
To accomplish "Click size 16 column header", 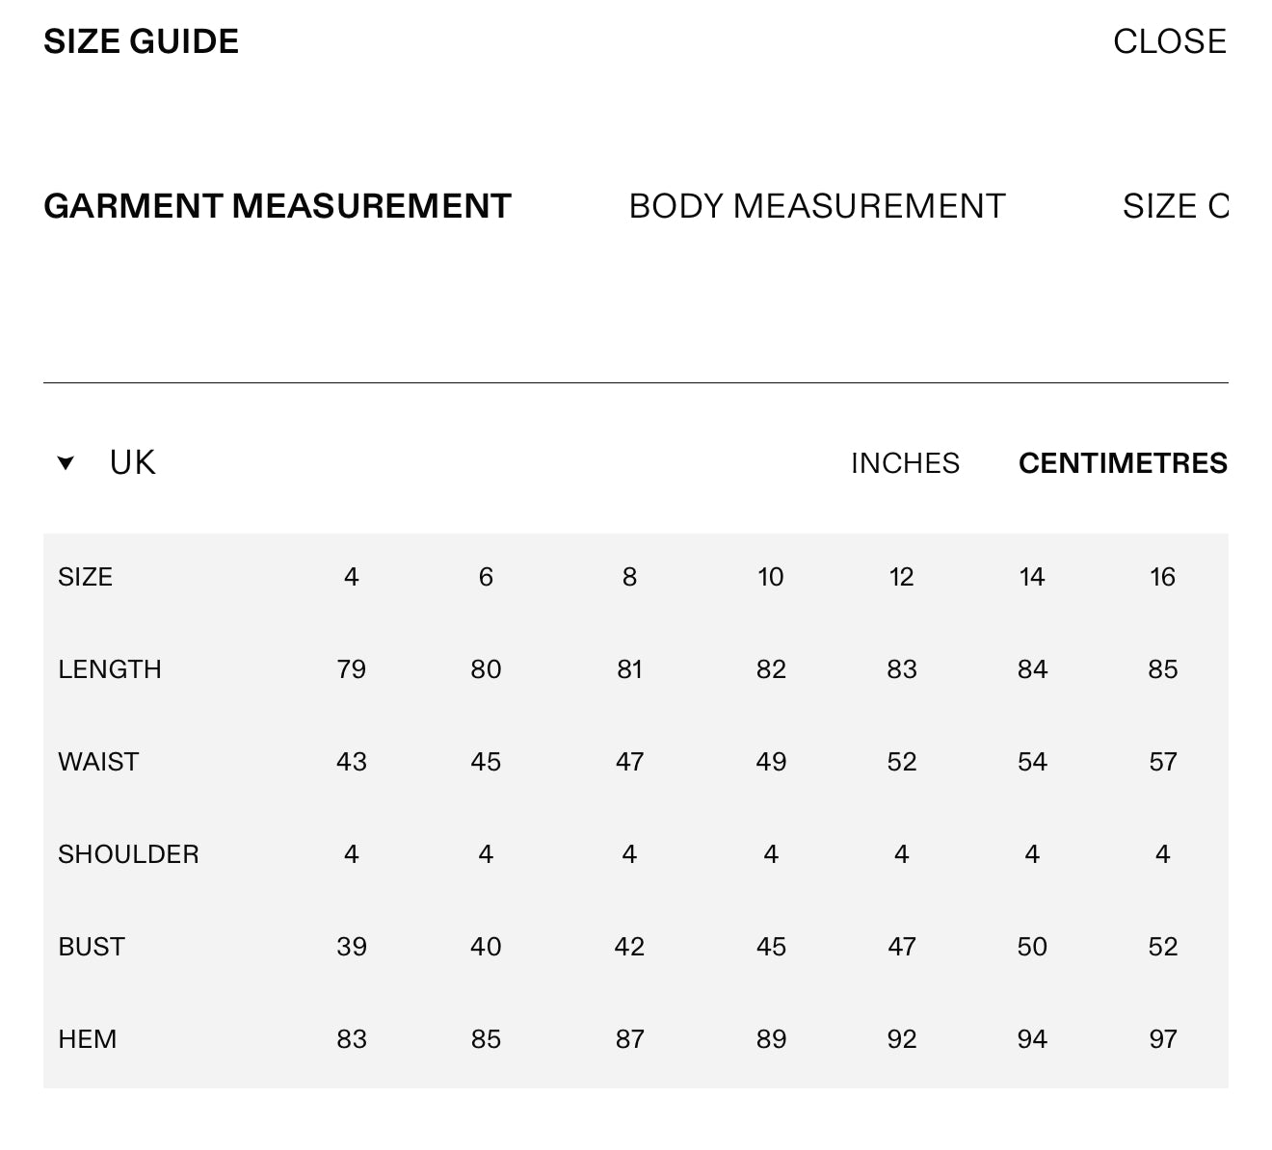I will (x=1162, y=577).
